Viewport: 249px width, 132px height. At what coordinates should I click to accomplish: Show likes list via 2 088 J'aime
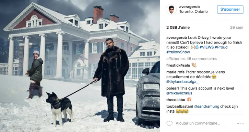click(x=178, y=27)
